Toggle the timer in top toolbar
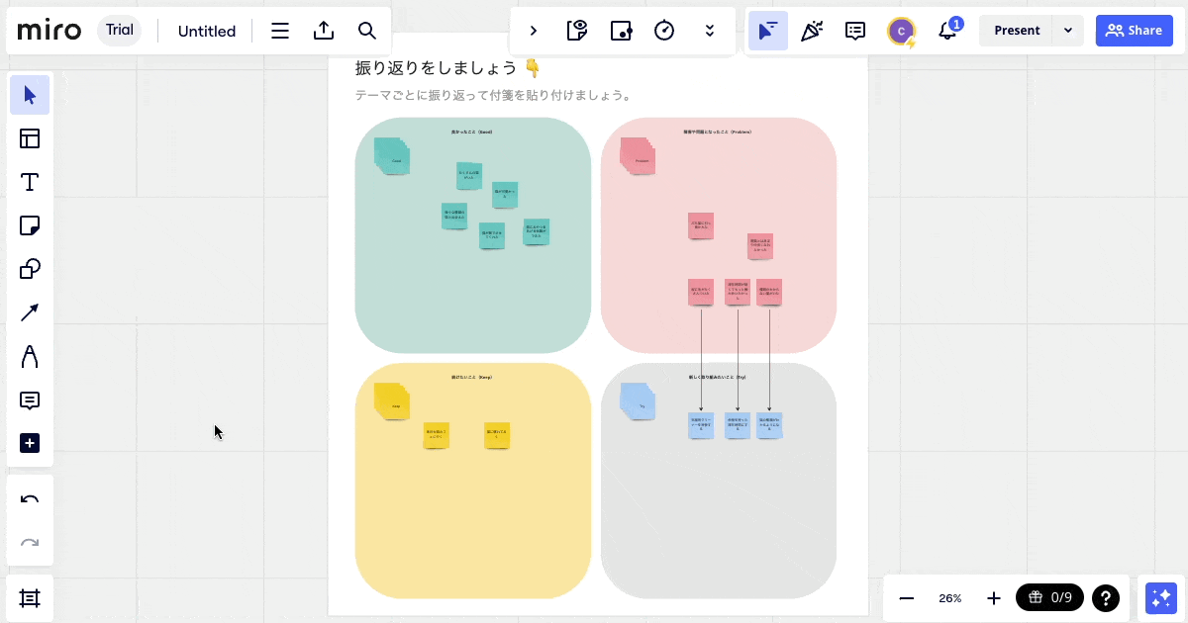Image resolution: width=1188 pixels, height=623 pixels. (x=664, y=31)
